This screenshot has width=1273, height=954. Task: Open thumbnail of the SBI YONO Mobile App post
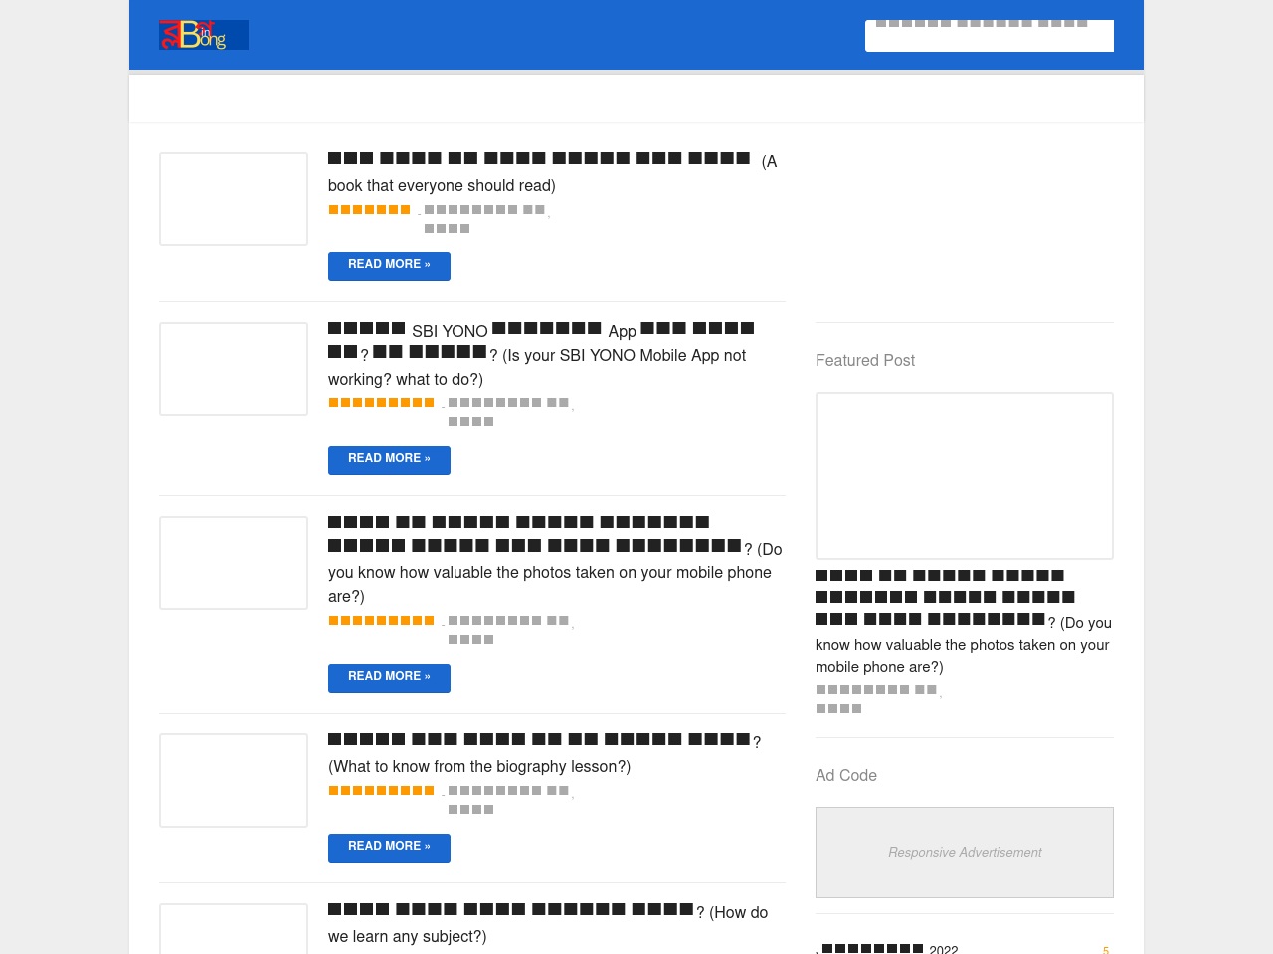[x=234, y=369]
